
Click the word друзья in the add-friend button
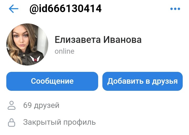[165, 81]
